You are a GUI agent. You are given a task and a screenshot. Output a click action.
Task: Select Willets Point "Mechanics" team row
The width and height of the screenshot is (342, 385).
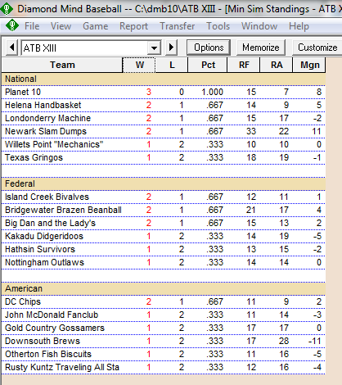tap(164, 144)
